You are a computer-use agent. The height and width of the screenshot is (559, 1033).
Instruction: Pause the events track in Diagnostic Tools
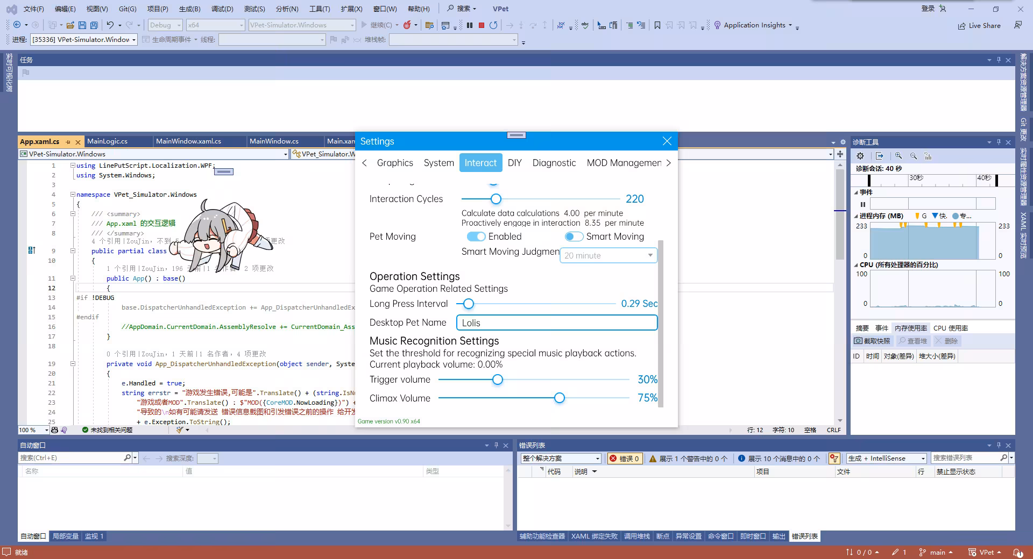[x=863, y=204]
